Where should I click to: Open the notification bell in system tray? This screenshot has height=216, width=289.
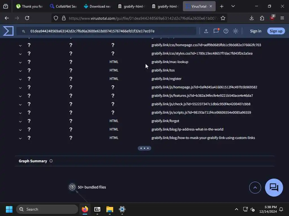pyautogui.click(x=281, y=209)
